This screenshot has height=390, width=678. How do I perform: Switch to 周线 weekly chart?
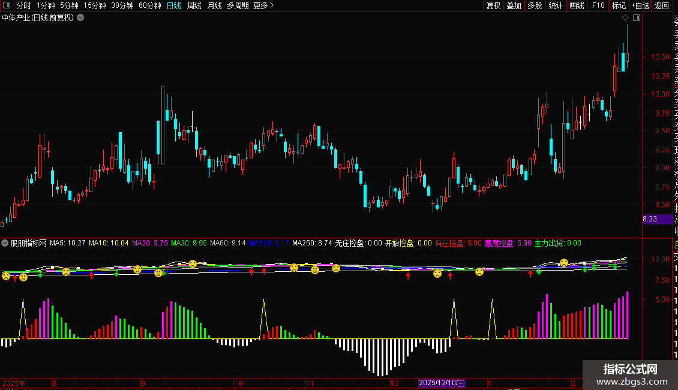194,5
